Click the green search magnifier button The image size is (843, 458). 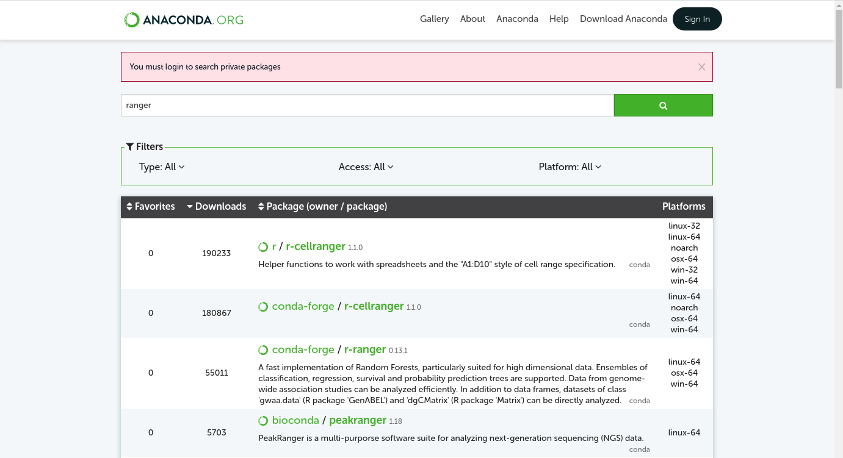[x=663, y=105]
